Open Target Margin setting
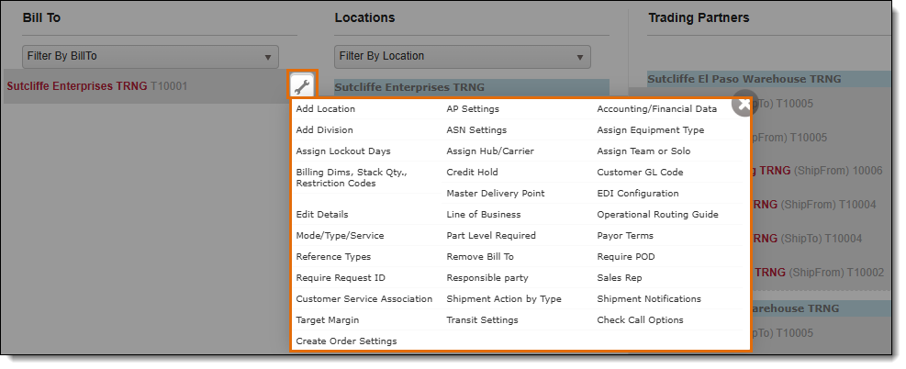906x369 pixels. [x=327, y=320]
